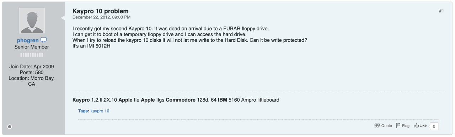Click the reputation bar under Senior Member
Image resolution: width=455 pixels, height=137 pixels.
pyautogui.click(x=32, y=55)
